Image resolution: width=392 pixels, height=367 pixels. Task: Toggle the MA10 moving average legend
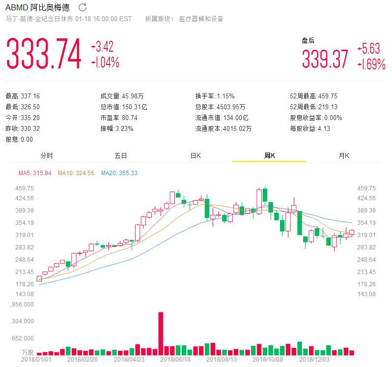coord(76,173)
